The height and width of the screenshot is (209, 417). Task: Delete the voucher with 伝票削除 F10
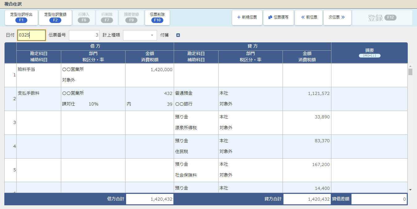pyautogui.click(x=157, y=18)
